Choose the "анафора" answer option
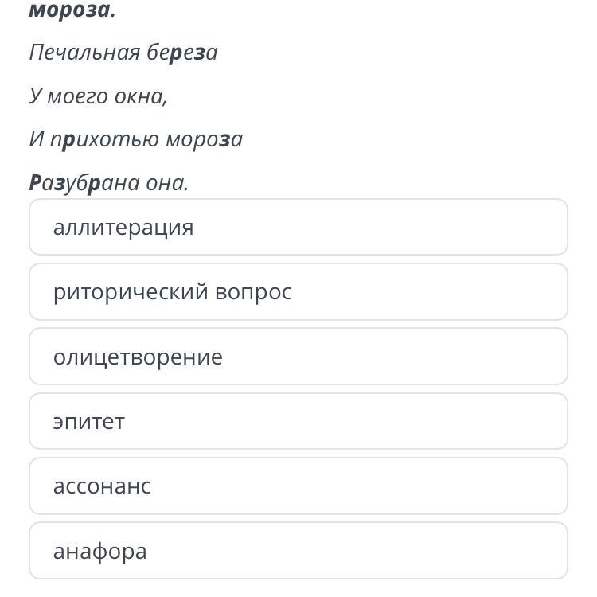This screenshot has width=597, height=597. coord(298,551)
